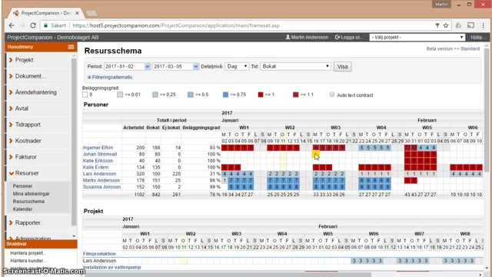Click Hantera projekt quick link
The image size is (492, 277).
click(28, 253)
